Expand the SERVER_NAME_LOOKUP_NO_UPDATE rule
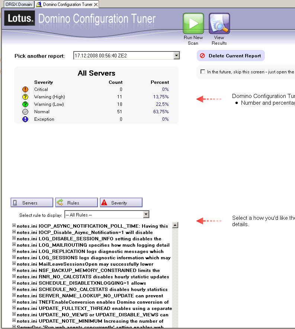 tap(14, 295)
